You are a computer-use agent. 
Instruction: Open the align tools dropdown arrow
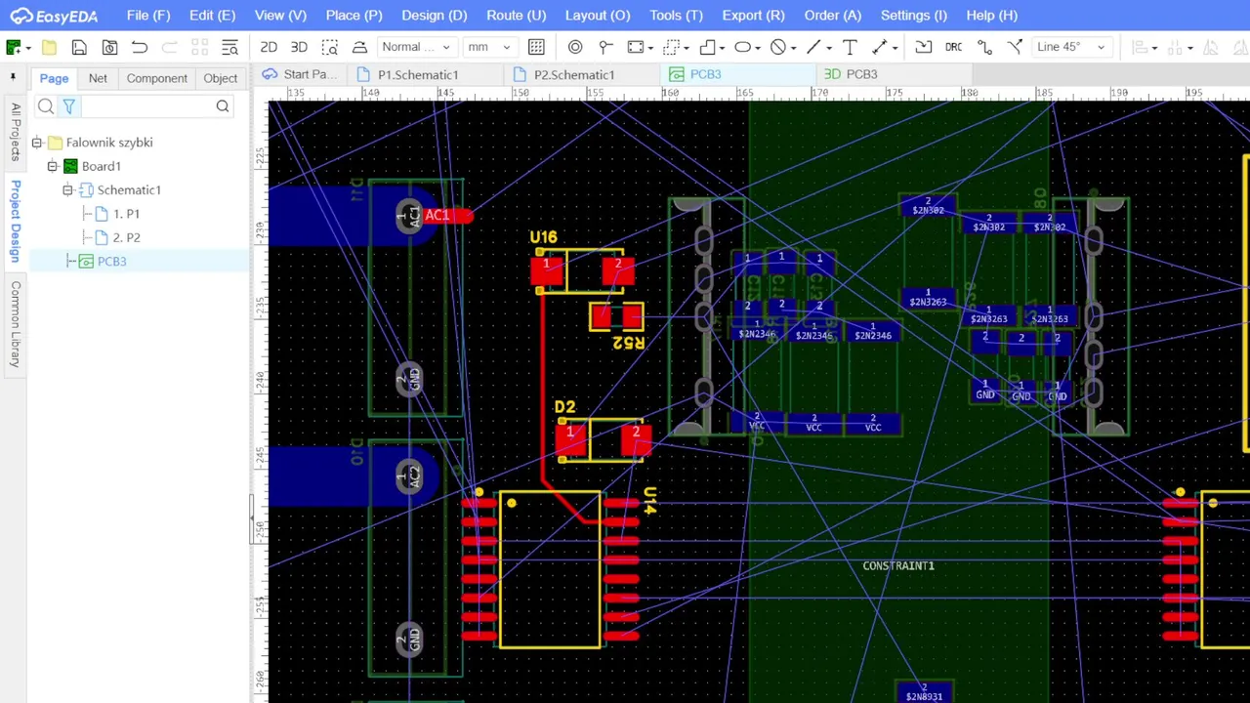(1154, 48)
